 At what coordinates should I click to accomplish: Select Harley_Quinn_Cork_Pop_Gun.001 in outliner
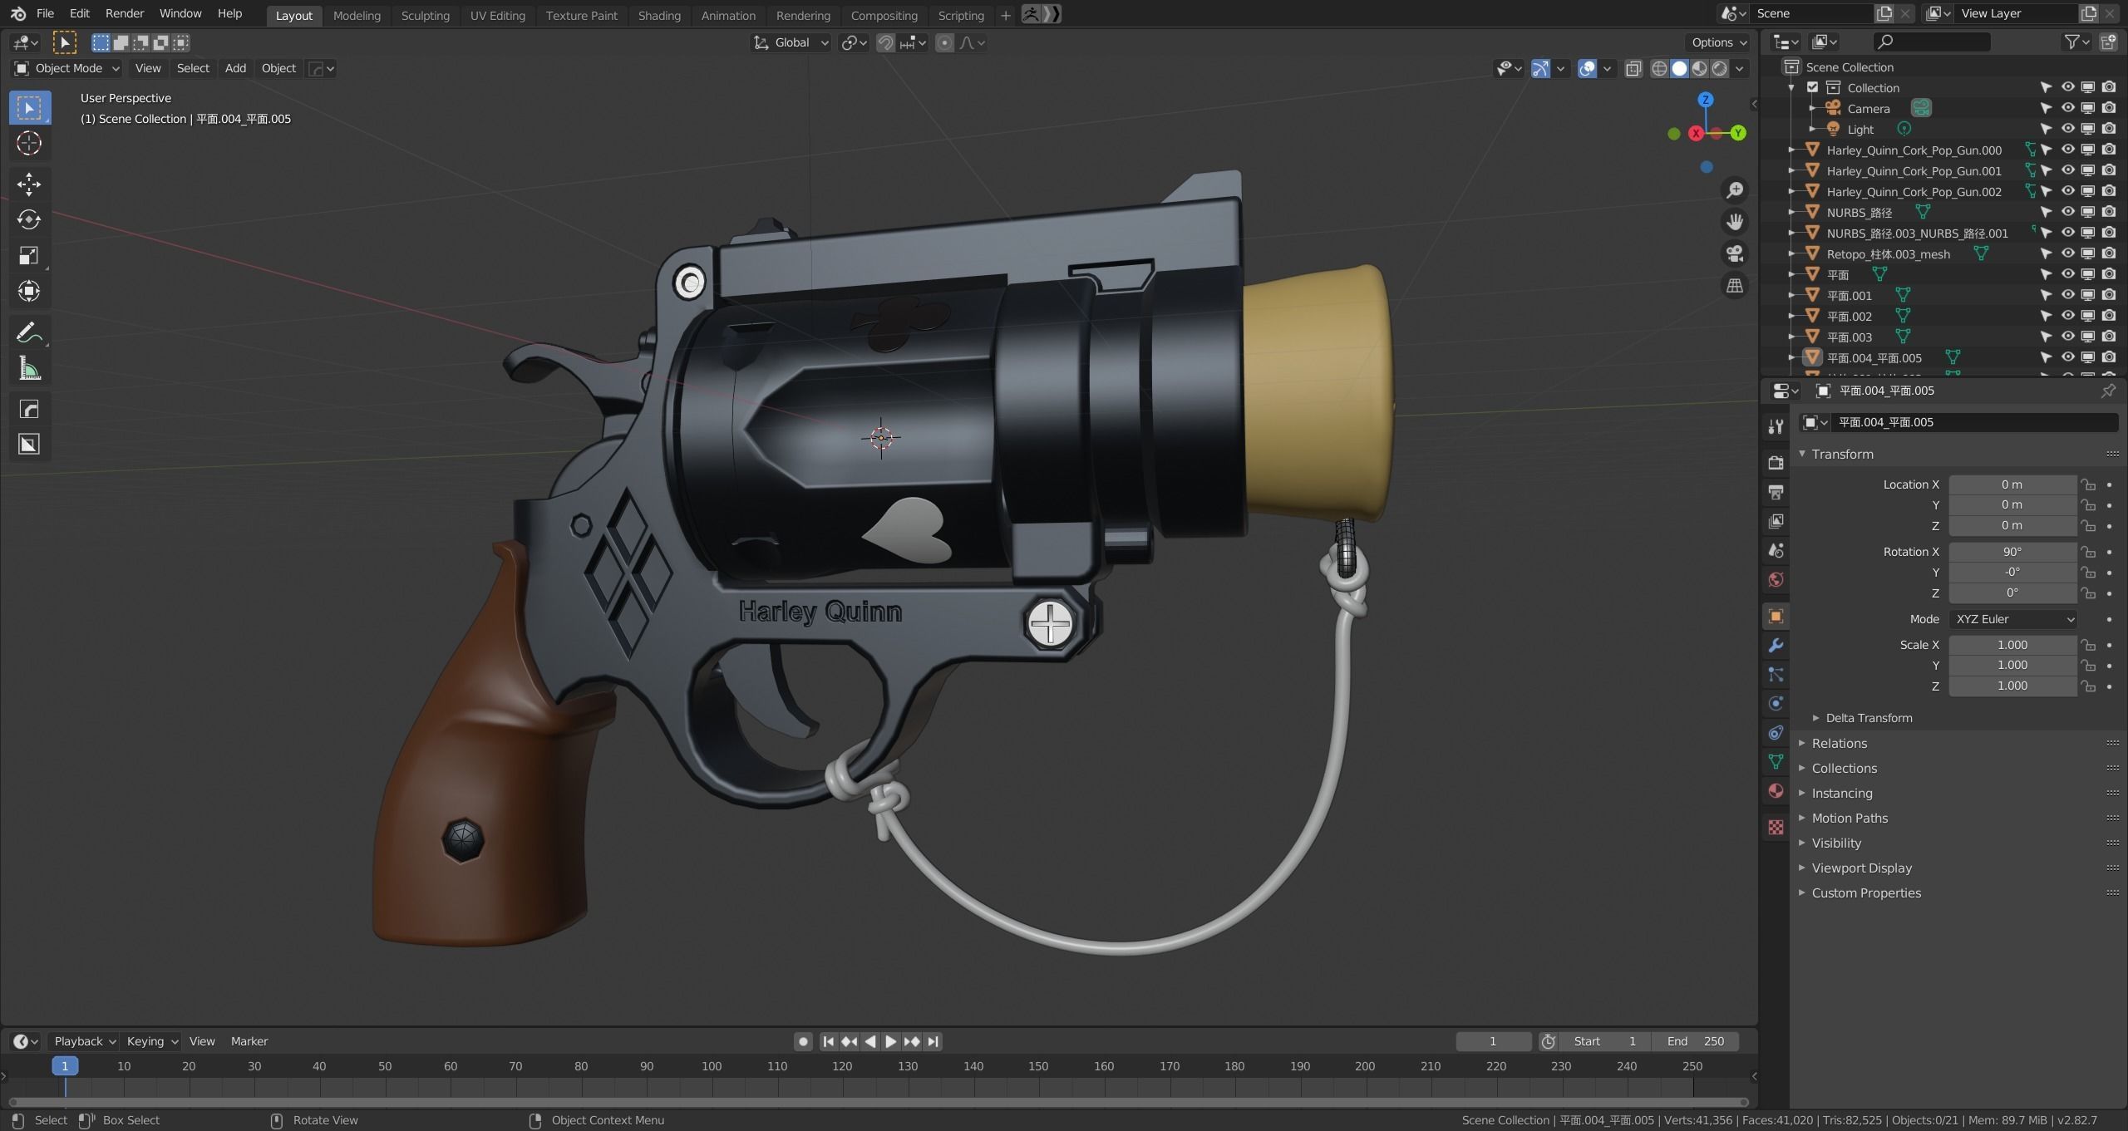[1914, 171]
